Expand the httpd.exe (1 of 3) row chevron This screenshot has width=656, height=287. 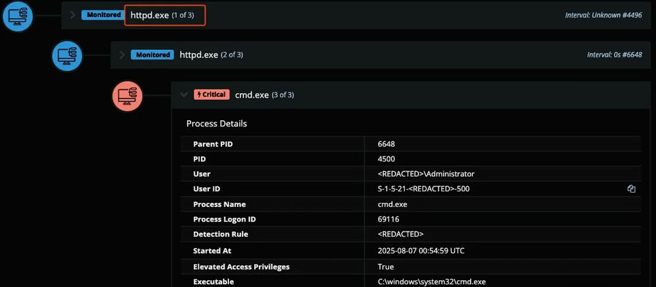pos(73,15)
